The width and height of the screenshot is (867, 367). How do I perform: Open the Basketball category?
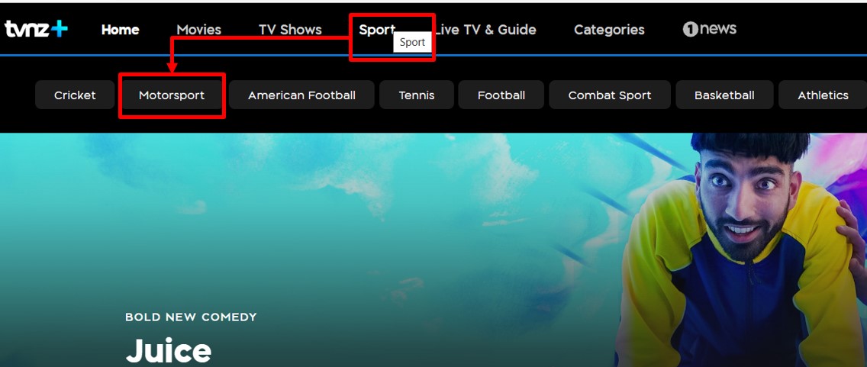[724, 95]
